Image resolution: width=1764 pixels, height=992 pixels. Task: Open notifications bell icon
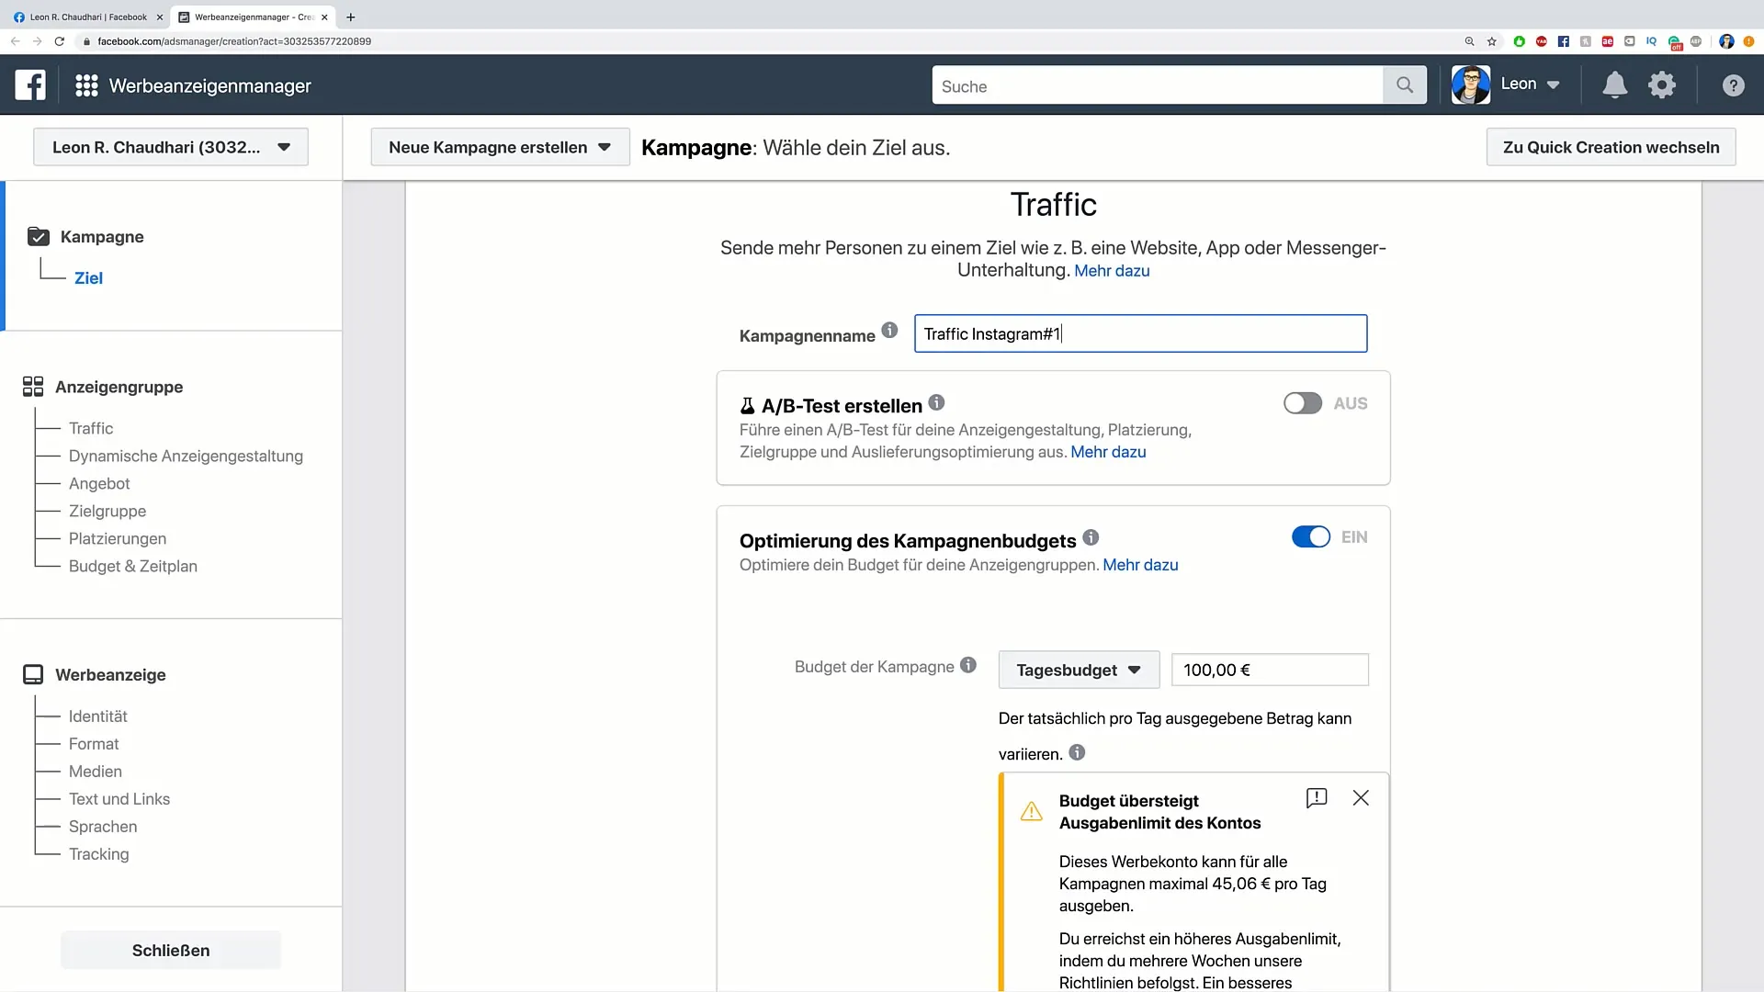1614,85
